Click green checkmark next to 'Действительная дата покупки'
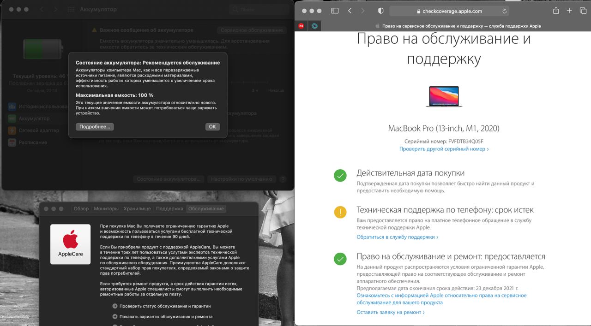The image size is (591, 326). click(340, 175)
